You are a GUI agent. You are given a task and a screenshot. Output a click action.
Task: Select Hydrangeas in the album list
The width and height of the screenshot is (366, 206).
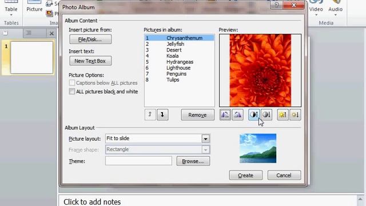179,62
